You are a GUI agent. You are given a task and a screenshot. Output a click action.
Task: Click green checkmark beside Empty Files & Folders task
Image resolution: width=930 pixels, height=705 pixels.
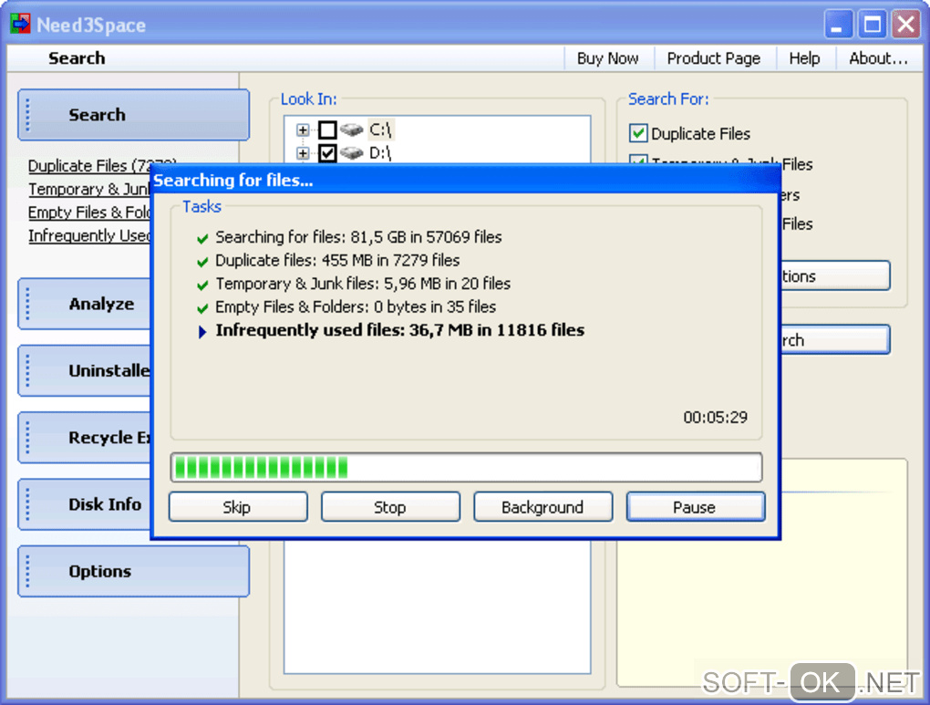click(202, 308)
